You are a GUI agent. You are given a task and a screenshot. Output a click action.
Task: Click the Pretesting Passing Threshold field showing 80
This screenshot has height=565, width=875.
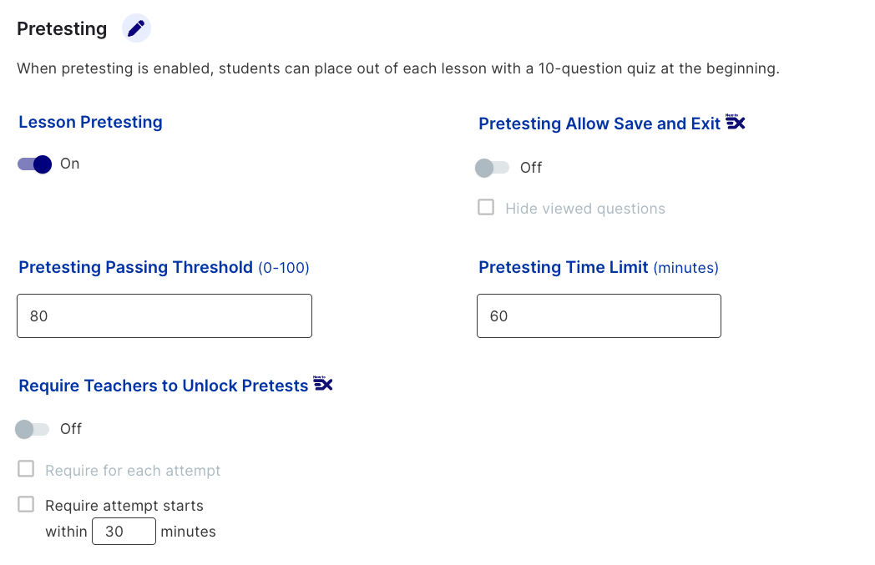tap(164, 315)
